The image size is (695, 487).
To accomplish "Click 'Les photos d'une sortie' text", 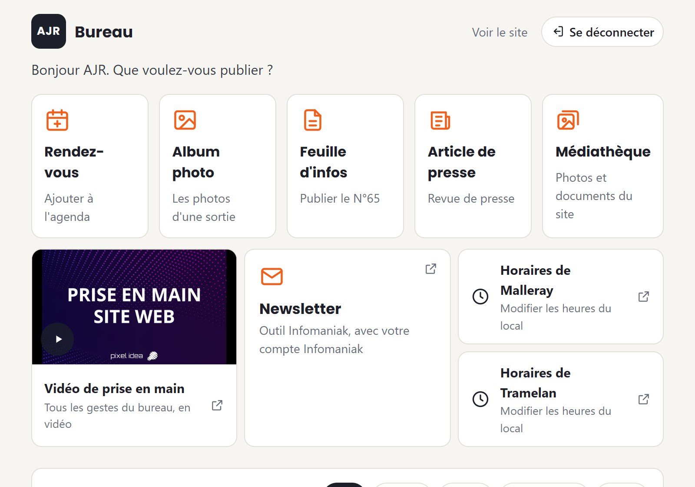I will pos(204,207).
